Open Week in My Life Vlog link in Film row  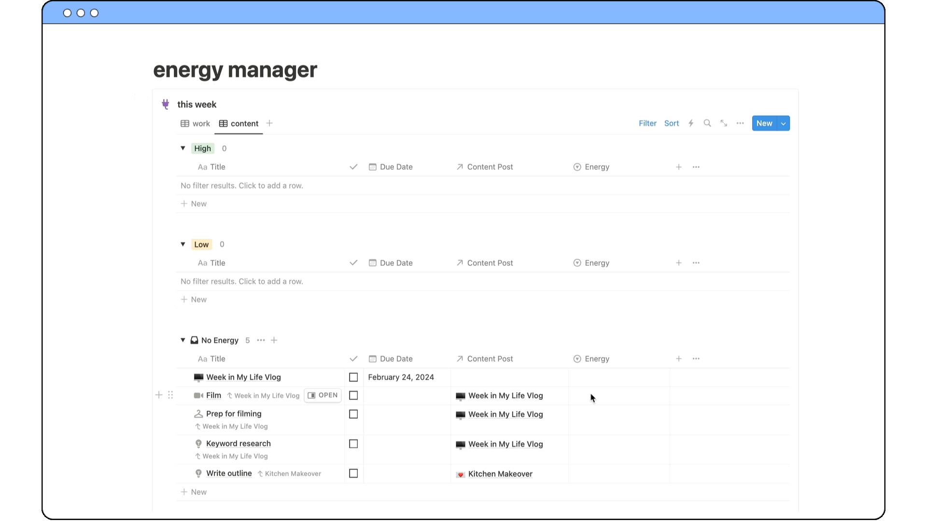pos(500,396)
